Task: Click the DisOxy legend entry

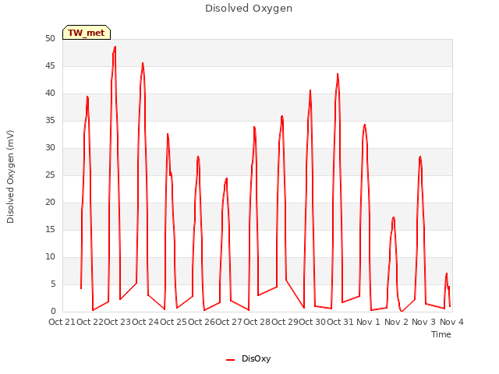Action: (x=248, y=358)
